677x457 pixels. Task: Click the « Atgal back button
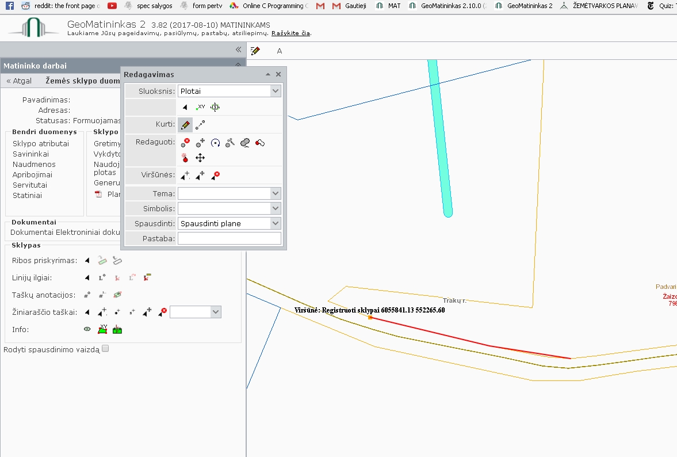click(19, 81)
